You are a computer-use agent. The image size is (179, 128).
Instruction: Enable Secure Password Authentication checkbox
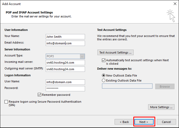(x=6, y=102)
